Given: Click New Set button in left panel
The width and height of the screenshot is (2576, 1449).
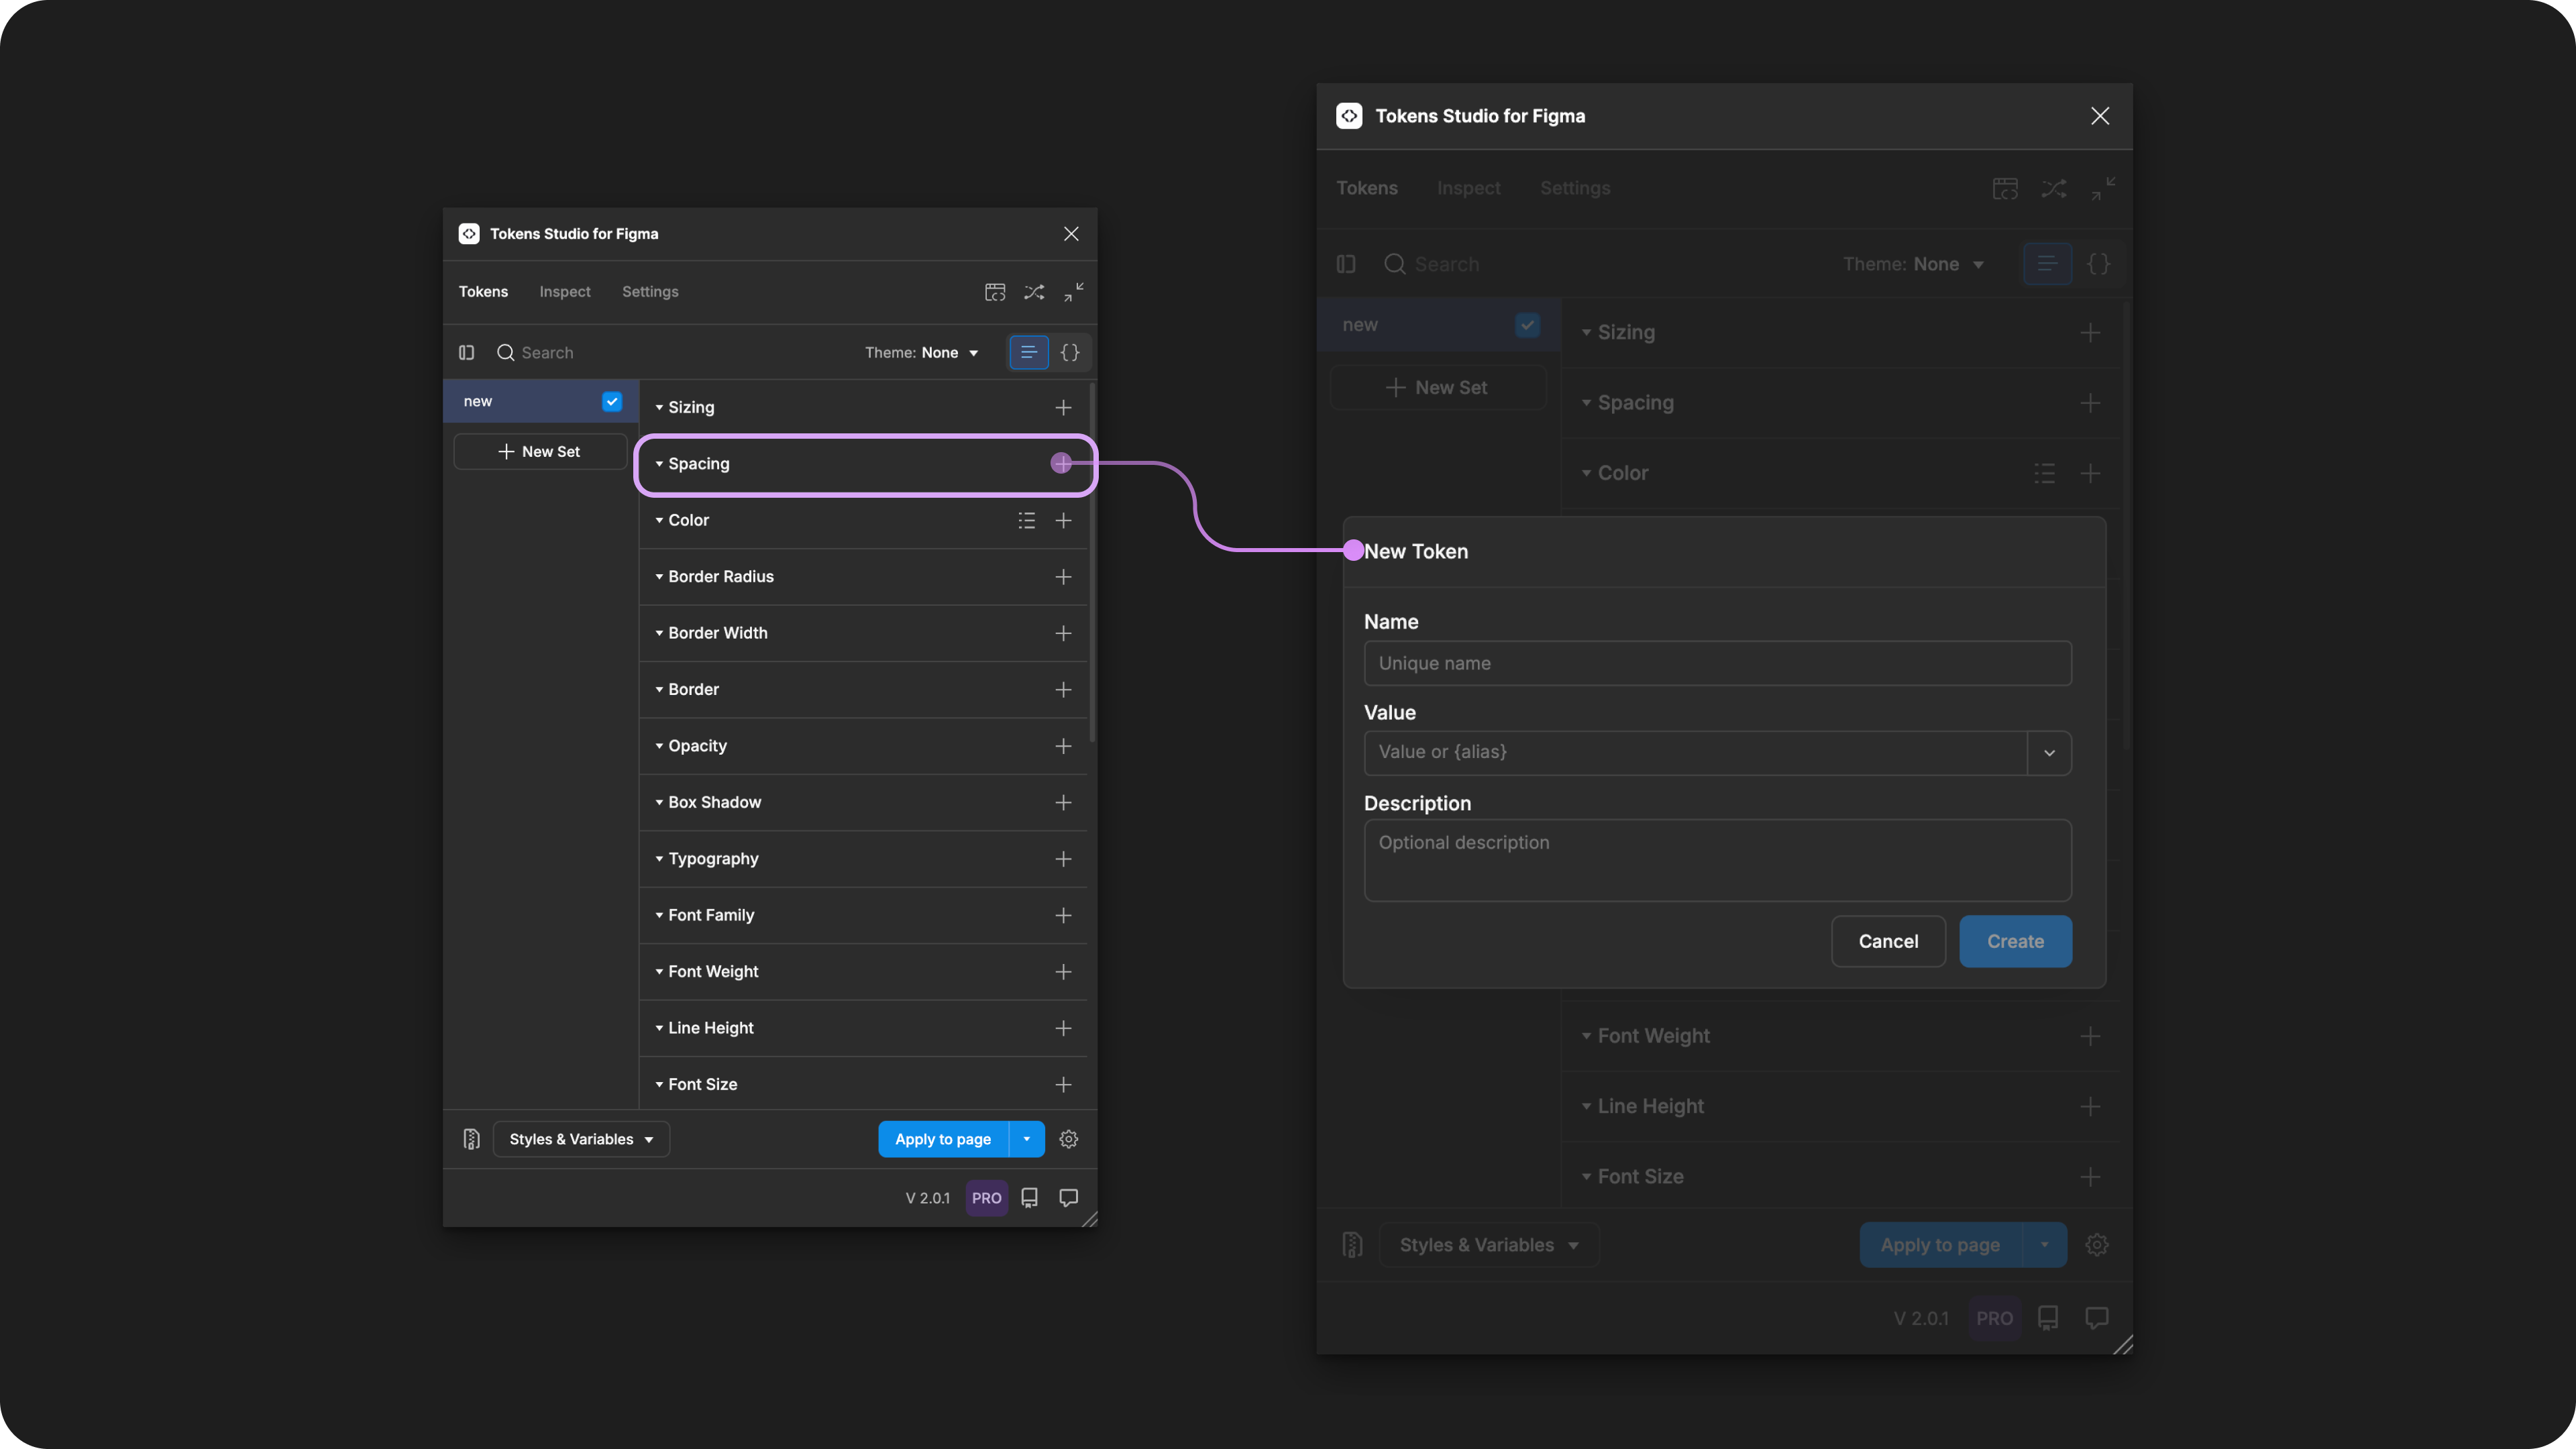Looking at the screenshot, I should click(540, 452).
